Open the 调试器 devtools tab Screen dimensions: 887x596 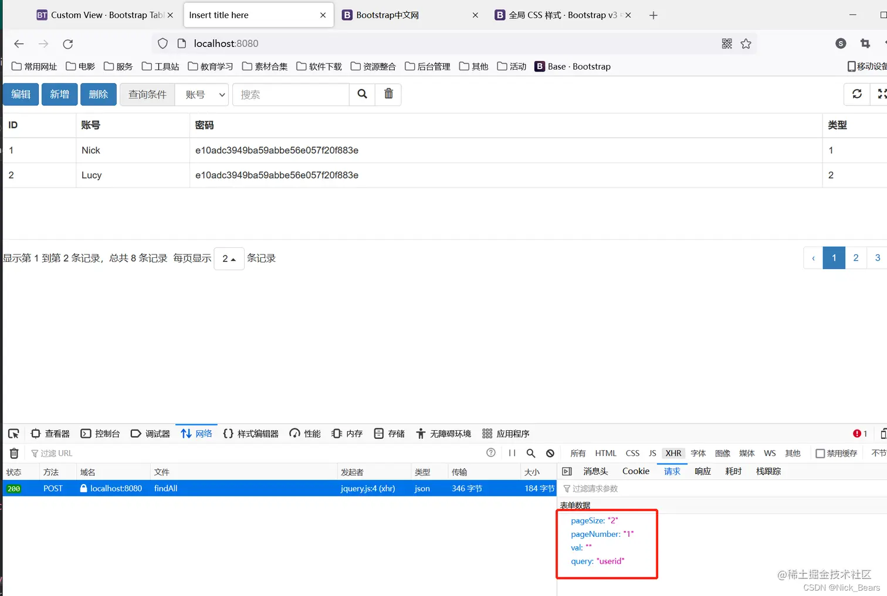[x=150, y=434]
